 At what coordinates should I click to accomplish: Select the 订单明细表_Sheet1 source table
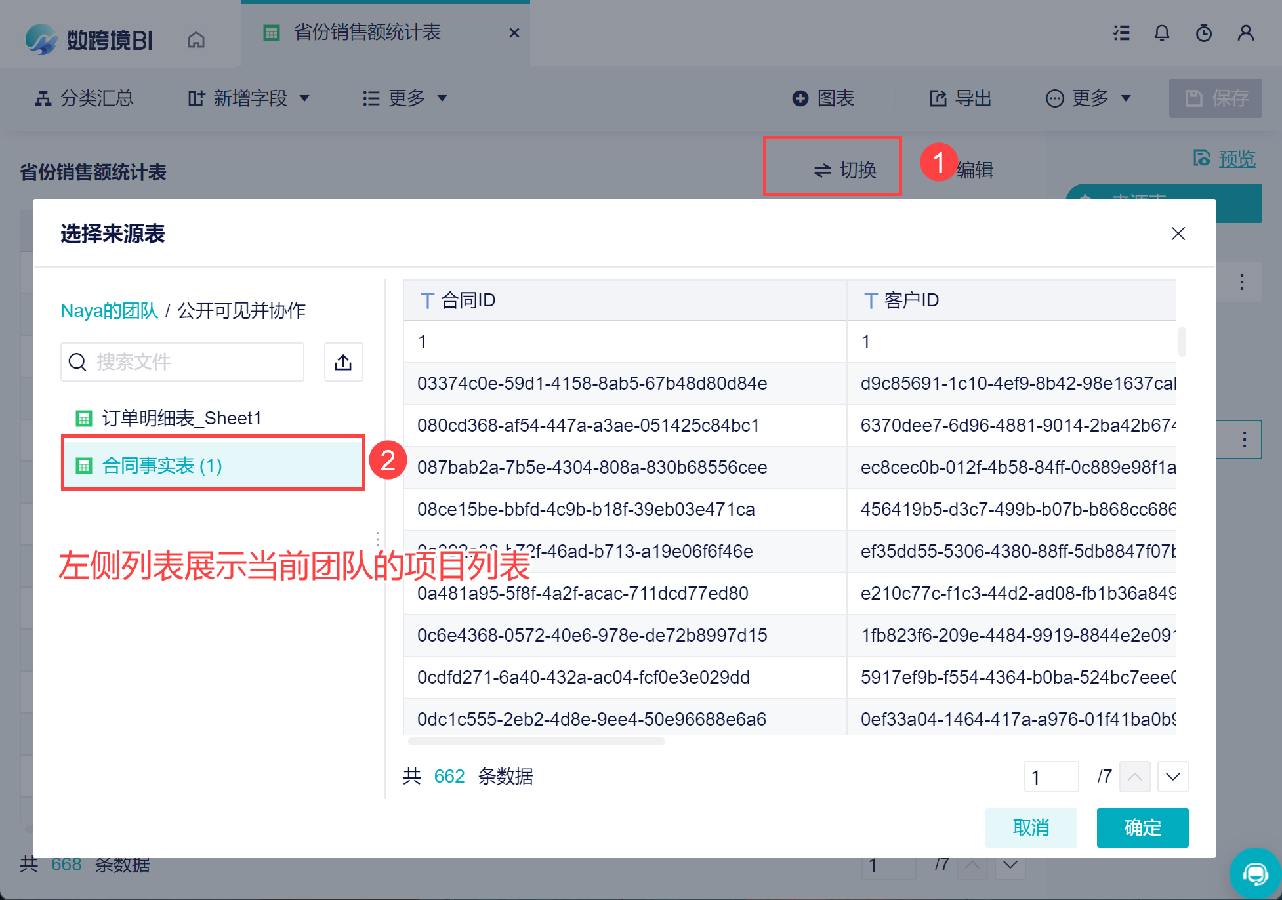click(x=182, y=419)
